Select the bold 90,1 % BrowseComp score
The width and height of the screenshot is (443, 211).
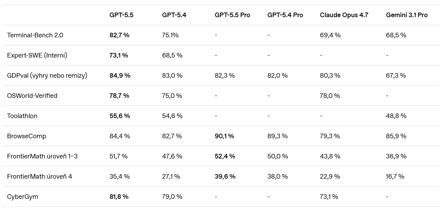224,136
